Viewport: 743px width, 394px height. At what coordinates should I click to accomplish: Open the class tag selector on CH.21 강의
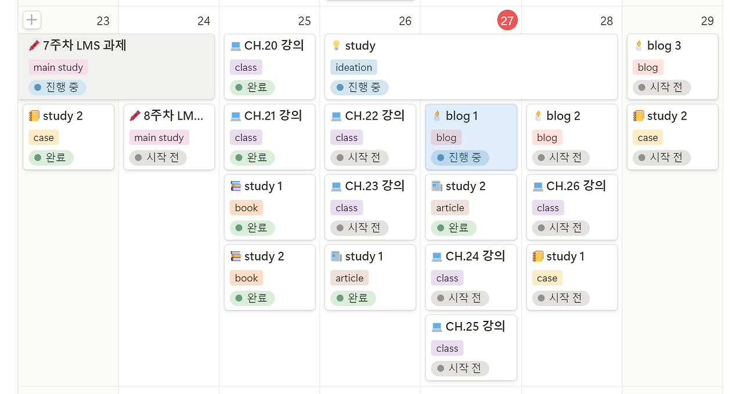coord(245,137)
